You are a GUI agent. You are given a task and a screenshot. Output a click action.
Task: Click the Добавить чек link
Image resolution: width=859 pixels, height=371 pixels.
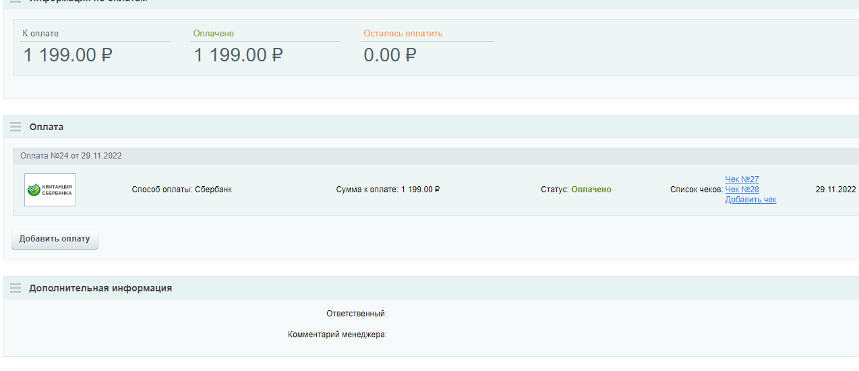tap(750, 200)
